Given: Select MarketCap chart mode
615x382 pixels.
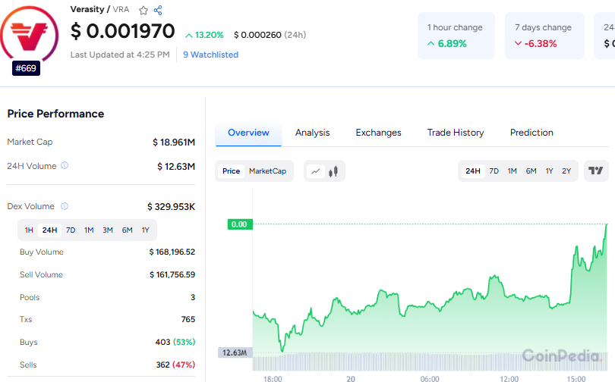Looking at the screenshot, I should [267, 171].
